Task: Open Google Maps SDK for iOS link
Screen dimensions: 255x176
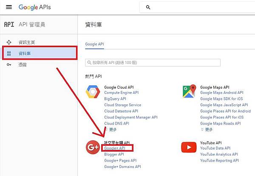Action: [x=221, y=99]
